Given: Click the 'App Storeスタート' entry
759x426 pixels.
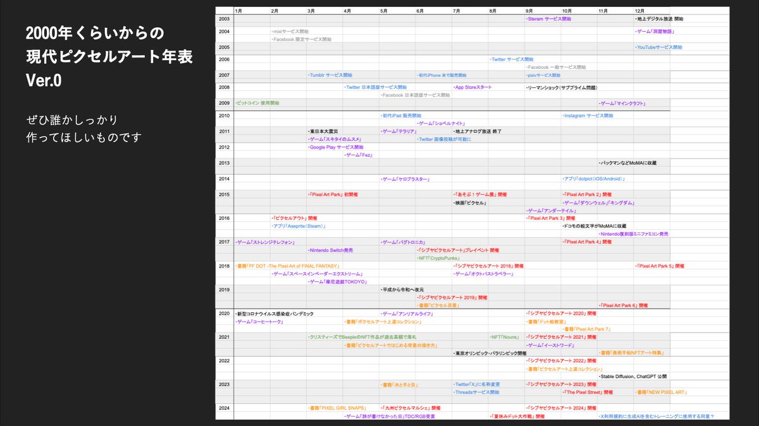Looking at the screenshot, I should (x=472, y=87).
